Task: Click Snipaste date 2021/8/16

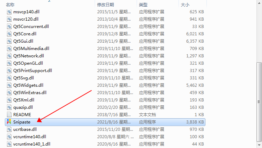Action: click(114, 122)
